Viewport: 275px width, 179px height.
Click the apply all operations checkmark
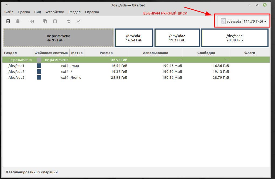(78, 21)
